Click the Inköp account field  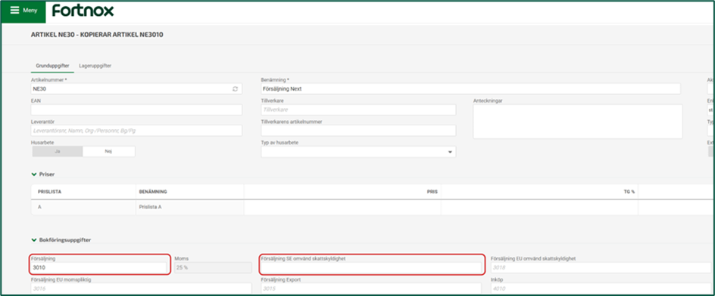[x=601, y=288]
